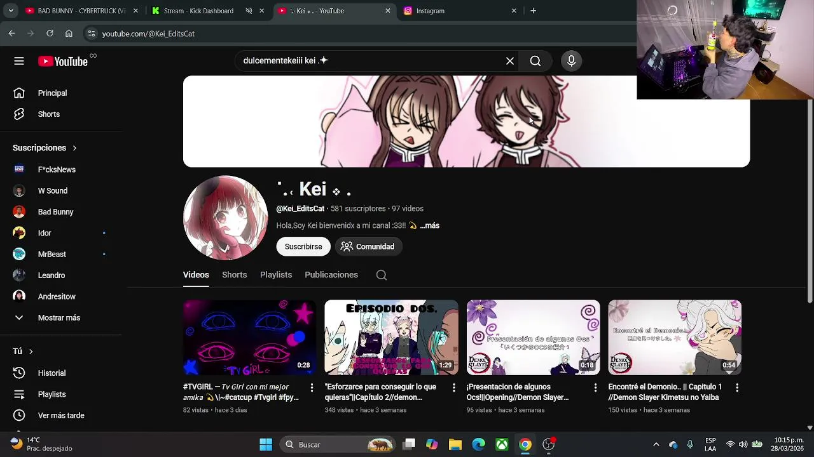This screenshot has height=457, width=814.
Task: Expand the Tú section
Action: [x=23, y=352]
